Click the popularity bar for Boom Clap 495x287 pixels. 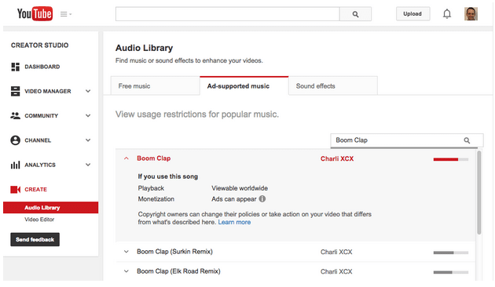[x=451, y=159]
